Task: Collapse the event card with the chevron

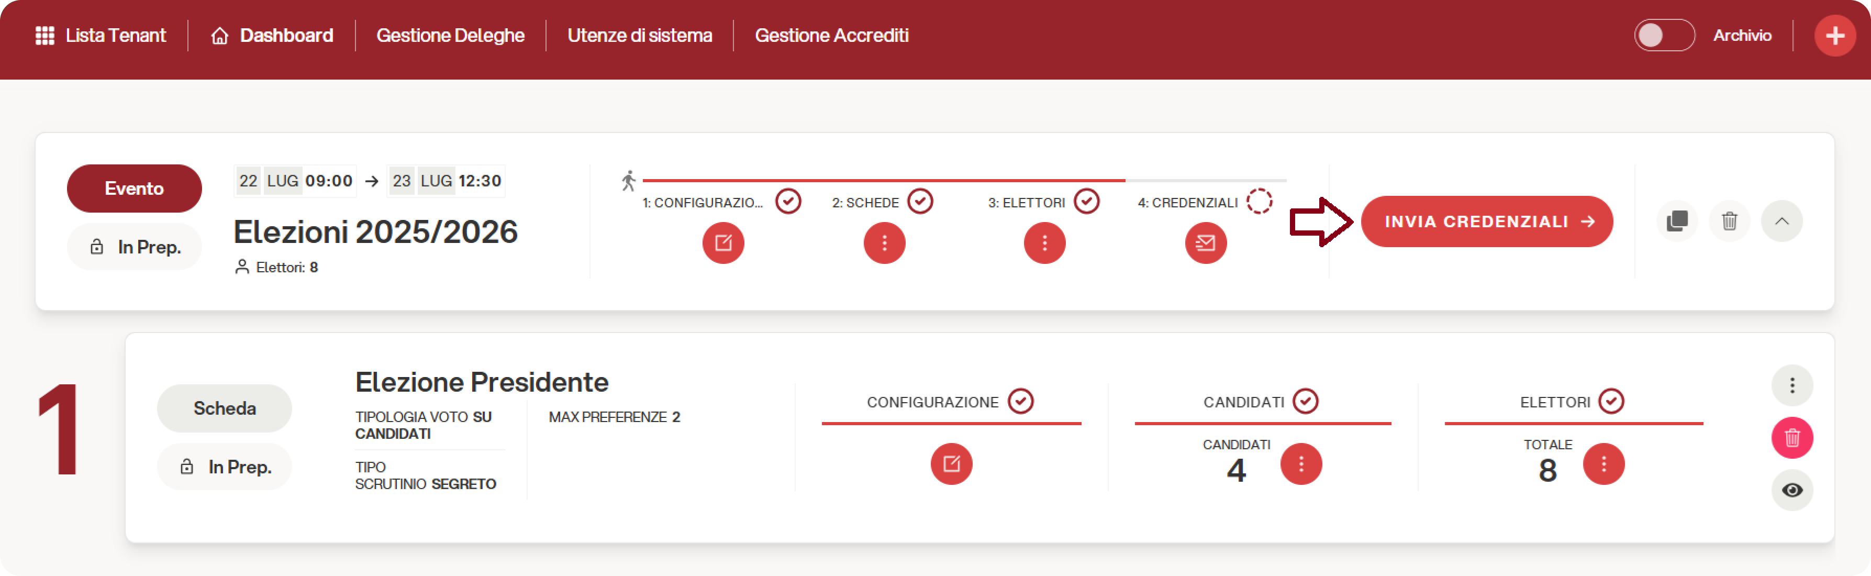Action: (x=1781, y=221)
